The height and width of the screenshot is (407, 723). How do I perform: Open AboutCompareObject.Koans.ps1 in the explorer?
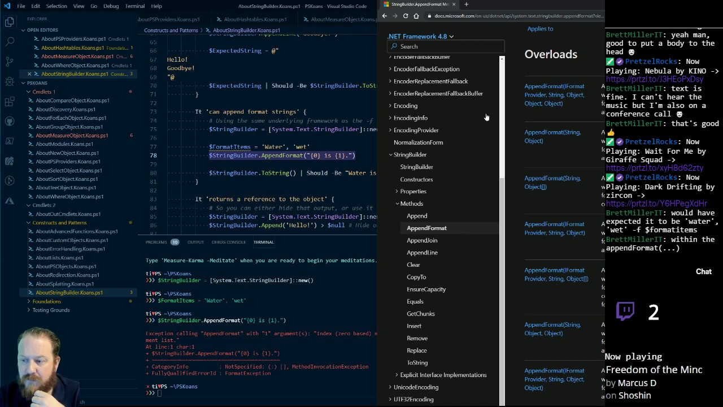coord(72,101)
